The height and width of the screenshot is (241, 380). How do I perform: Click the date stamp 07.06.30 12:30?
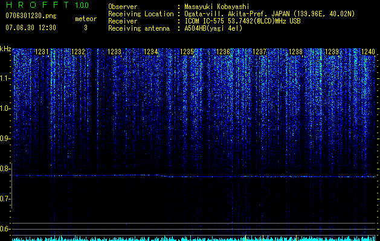(31, 28)
